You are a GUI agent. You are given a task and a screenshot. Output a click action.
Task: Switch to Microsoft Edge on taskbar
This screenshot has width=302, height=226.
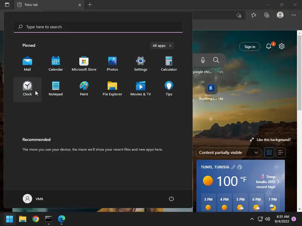pyautogui.click(x=62, y=219)
